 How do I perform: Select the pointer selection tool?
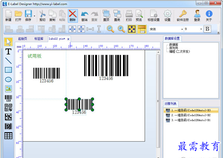[9, 42]
